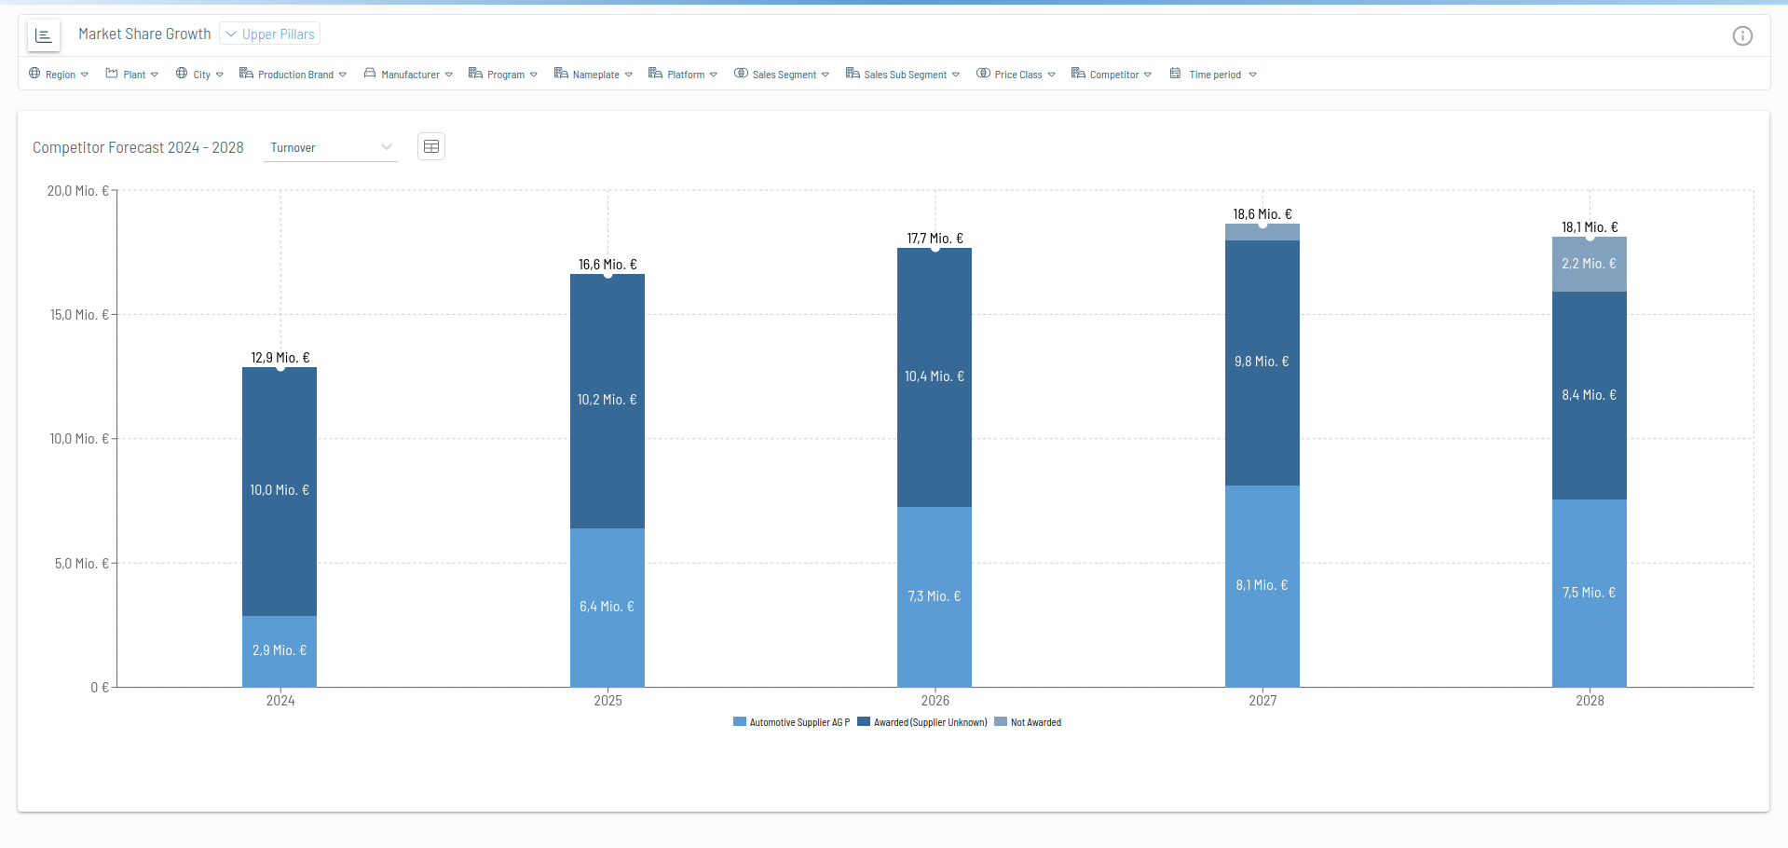Select the 2027 bar segment 9,8 Mio. €

pyautogui.click(x=1263, y=362)
